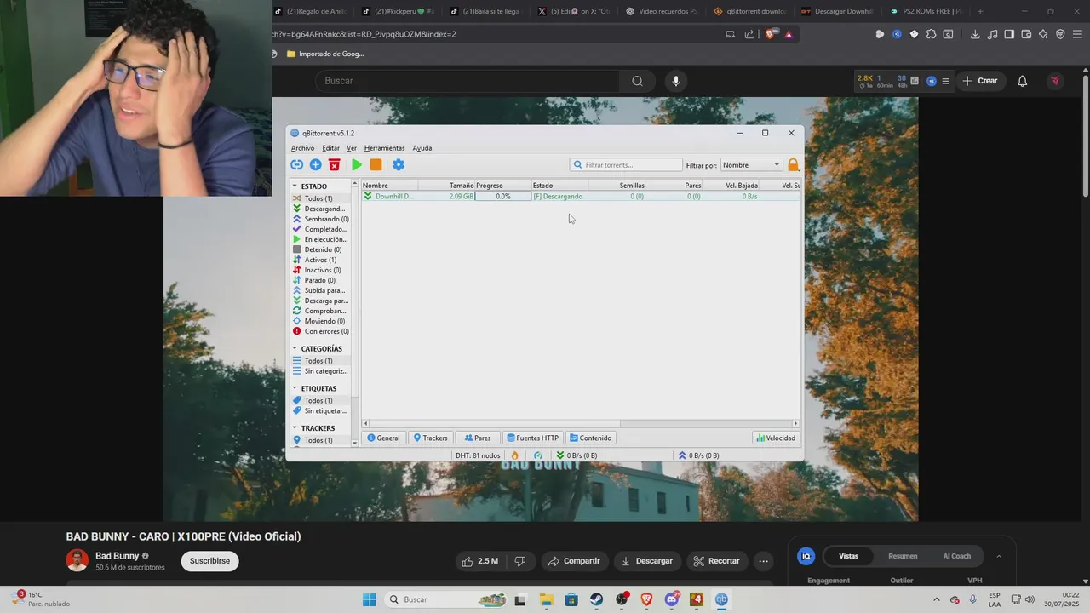Stop torrents with orange square icon

click(x=376, y=165)
